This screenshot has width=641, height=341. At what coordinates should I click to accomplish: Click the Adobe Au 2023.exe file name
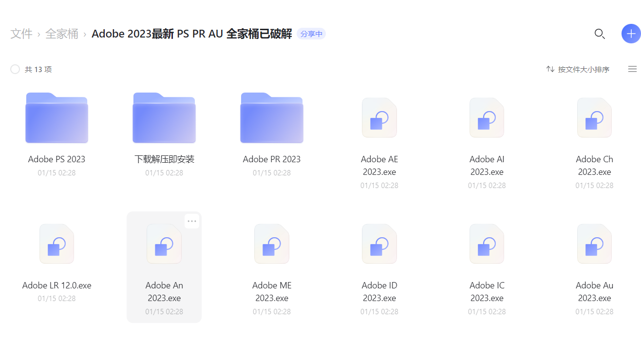(x=594, y=292)
